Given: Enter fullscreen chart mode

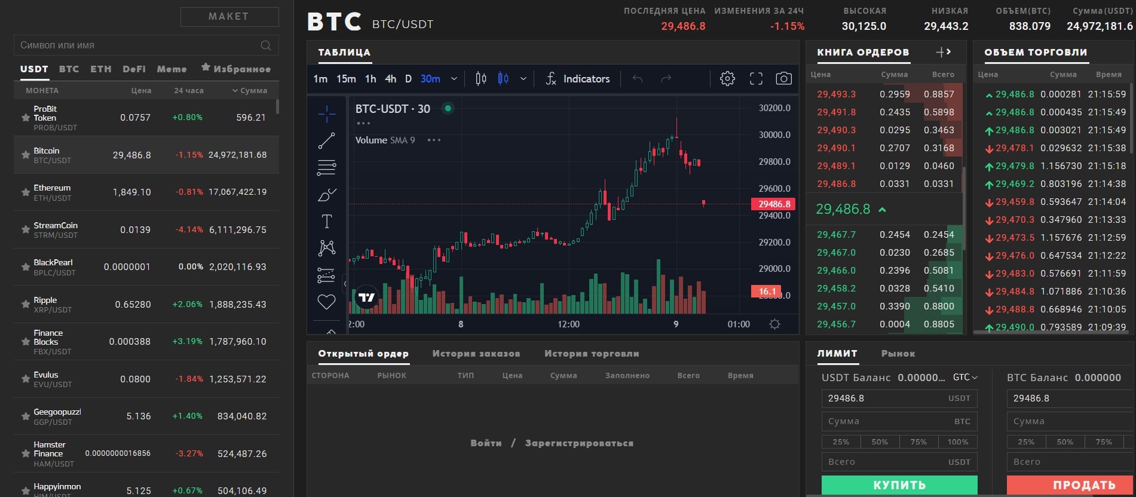Looking at the screenshot, I should pyautogui.click(x=756, y=79).
